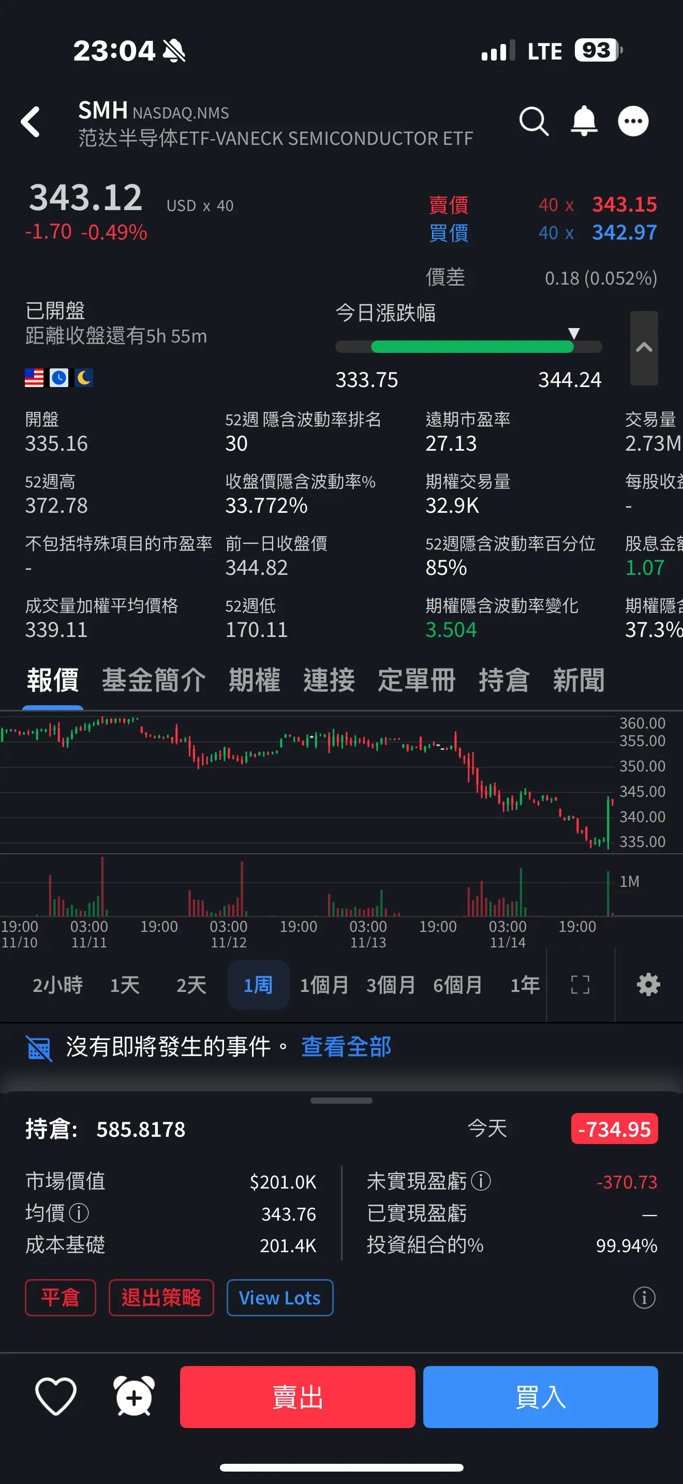
Task: Set chart range to 2小時
Action: click(x=57, y=985)
